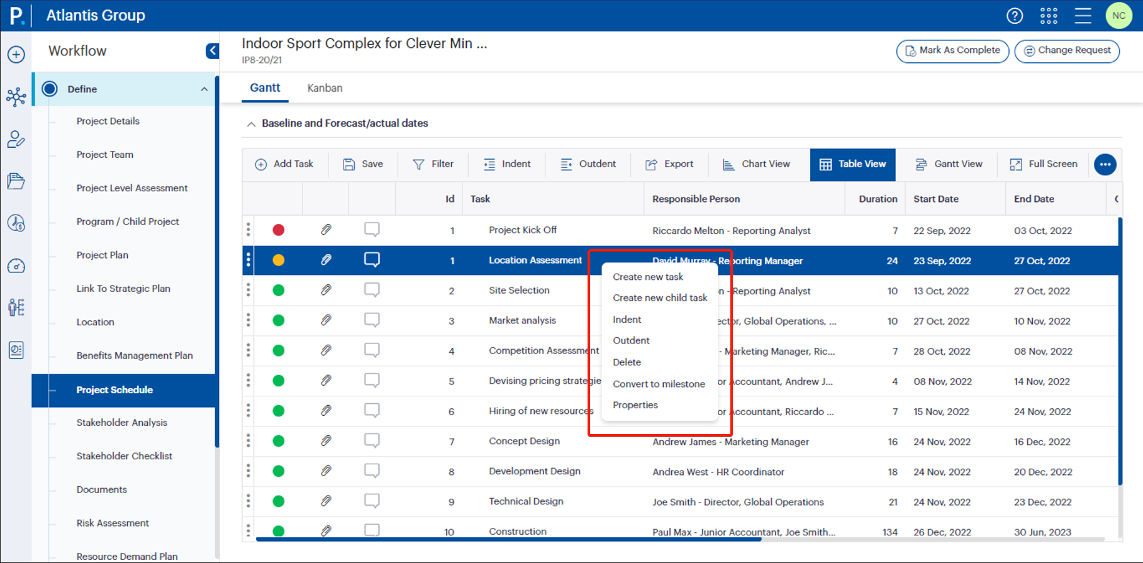Click Save in the toolbar

point(363,164)
